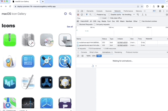Open the Directory Utility map compass icon
The height and width of the screenshot is (111, 168).
[x=28, y=40]
